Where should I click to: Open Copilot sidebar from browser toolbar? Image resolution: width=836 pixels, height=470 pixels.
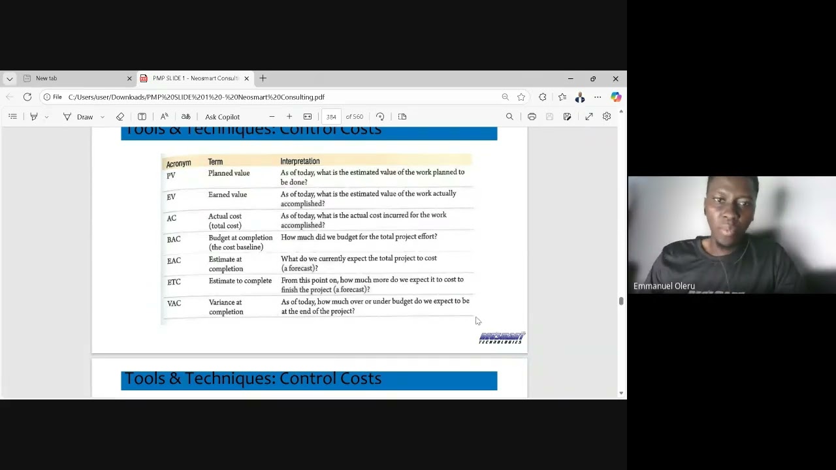[x=616, y=97]
